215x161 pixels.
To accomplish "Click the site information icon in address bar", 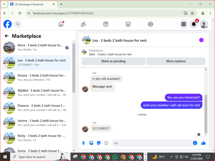I will 29,13.
